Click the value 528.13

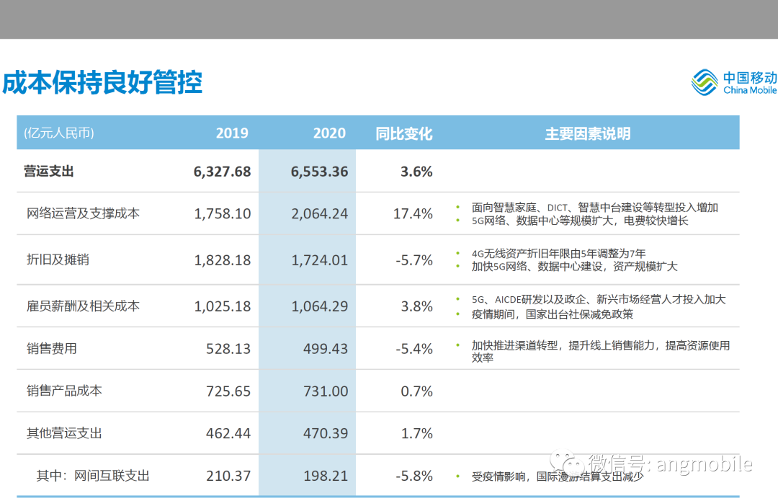pos(228,349)
